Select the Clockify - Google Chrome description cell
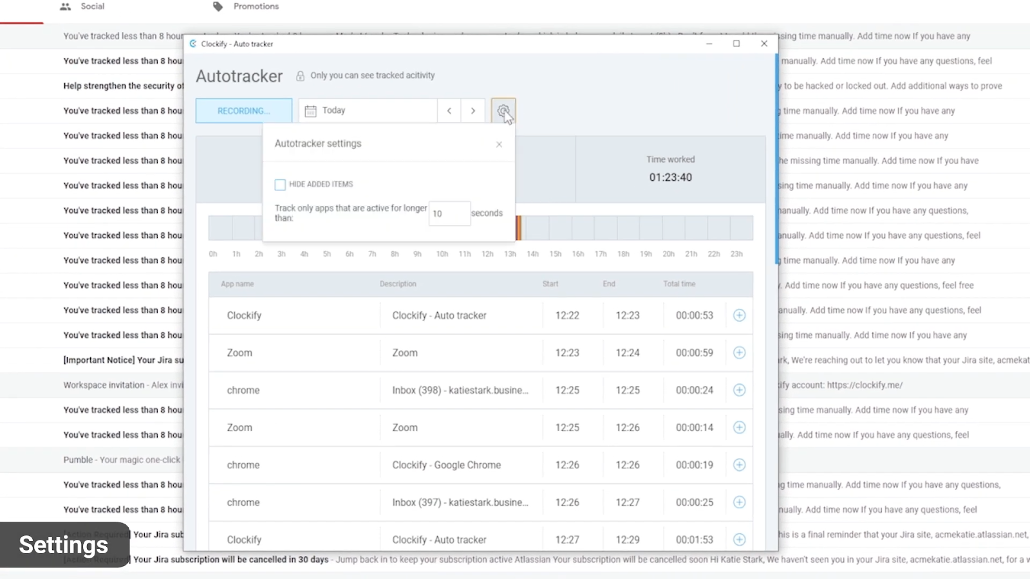The width and height of the screenshot is (1030, 579). [446, 464]
